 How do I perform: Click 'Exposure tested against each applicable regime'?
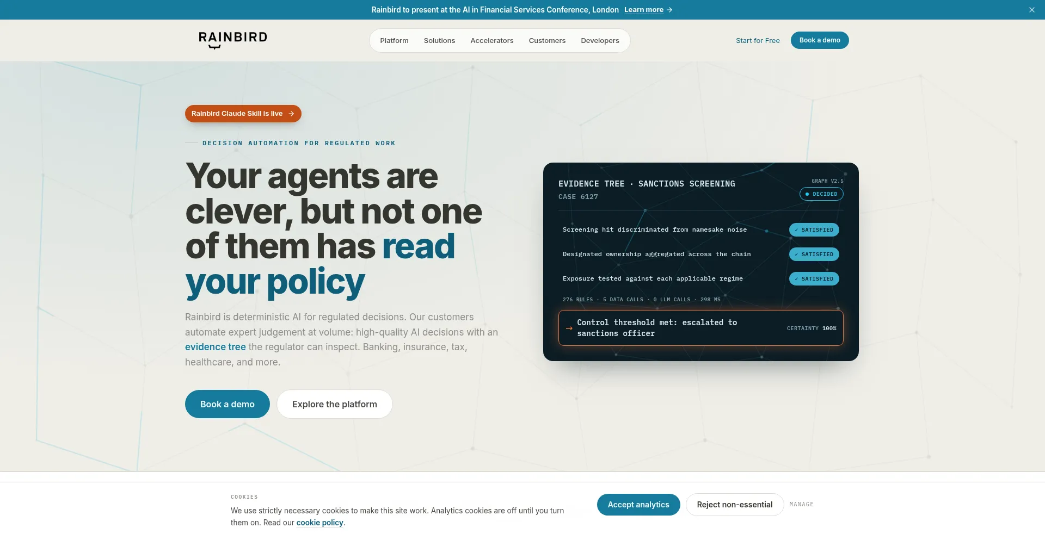(x=653, y=279)
